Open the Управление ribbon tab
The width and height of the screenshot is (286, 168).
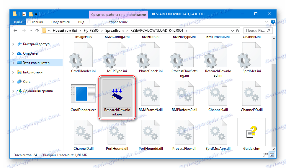coord(118,22)
